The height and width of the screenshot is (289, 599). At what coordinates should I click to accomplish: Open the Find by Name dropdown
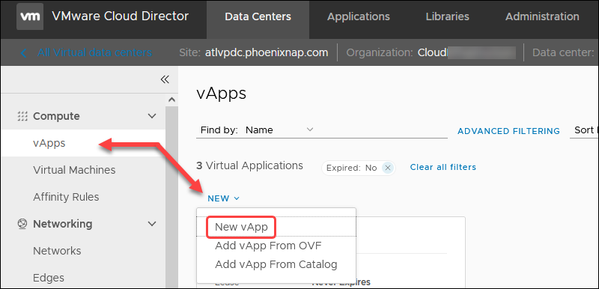coord(279,130)
